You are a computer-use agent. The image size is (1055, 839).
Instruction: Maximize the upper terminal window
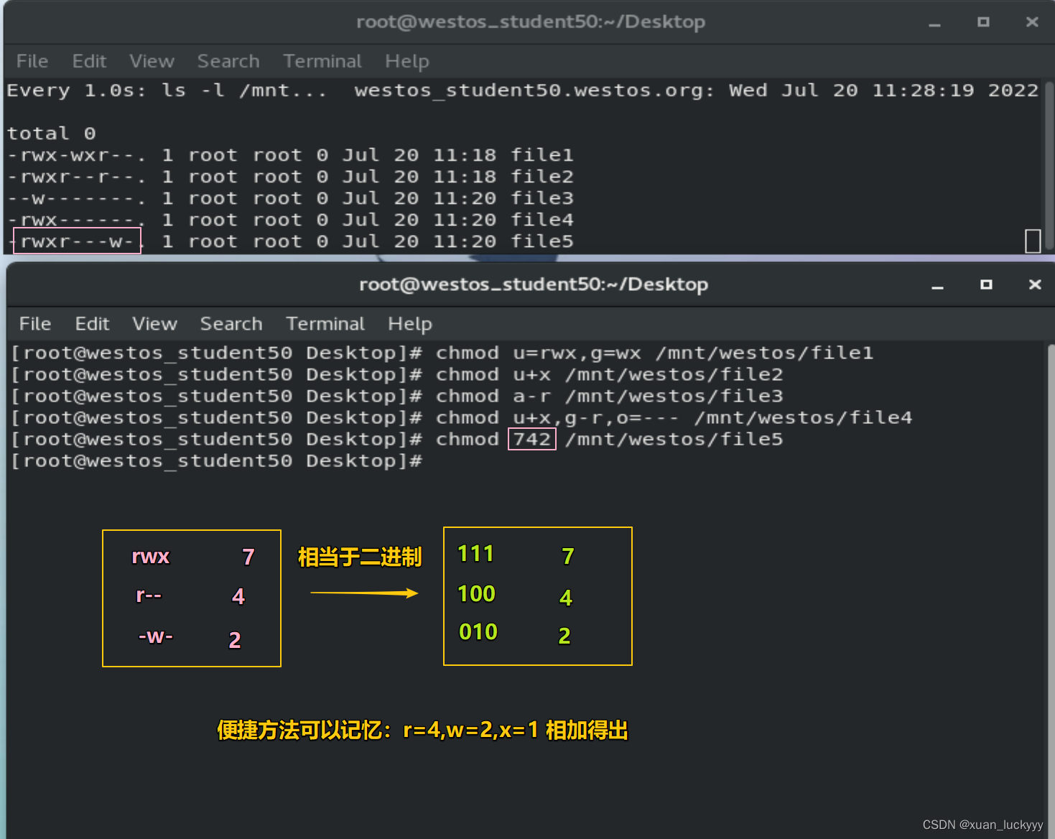[983, 22]
